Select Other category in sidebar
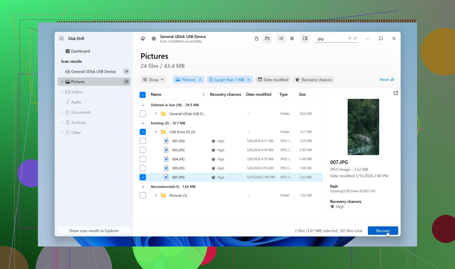The image size is (455, 269). (x=94, y=133)
